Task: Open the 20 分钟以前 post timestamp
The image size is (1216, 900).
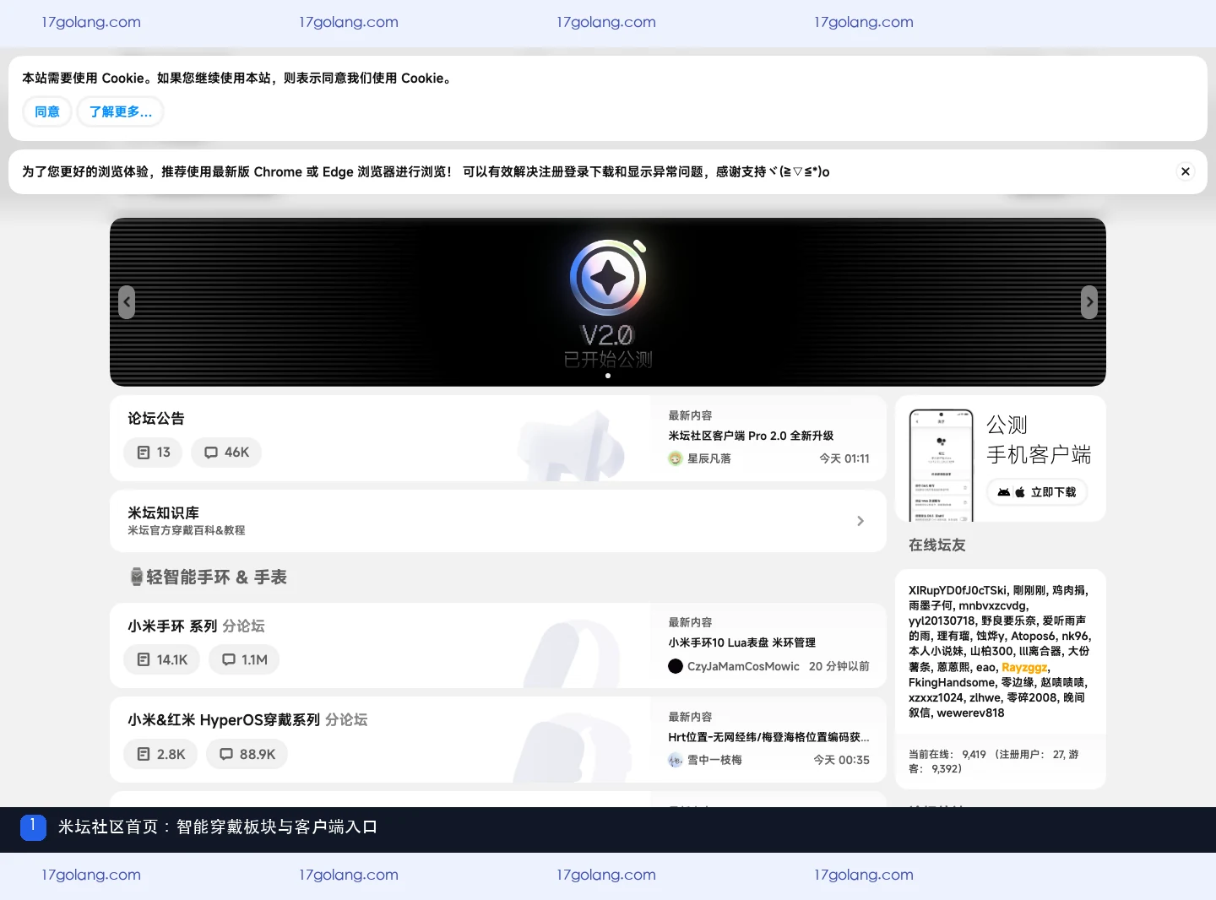Action: point(839,666)
